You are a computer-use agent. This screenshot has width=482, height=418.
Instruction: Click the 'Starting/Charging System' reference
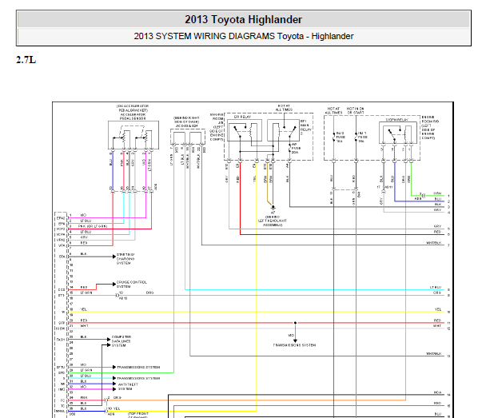click(125, 259)
